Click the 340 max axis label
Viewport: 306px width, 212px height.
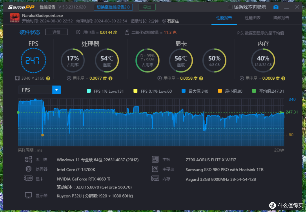[292, 99]
